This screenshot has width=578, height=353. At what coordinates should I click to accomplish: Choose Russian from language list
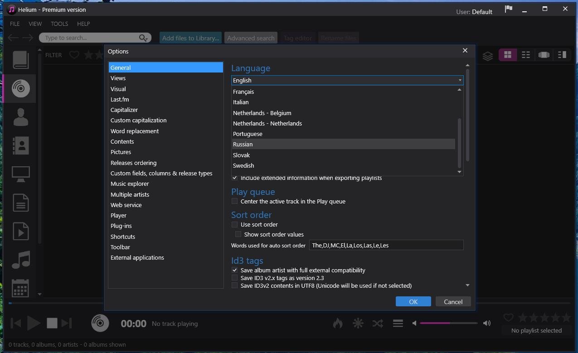(343, 144)
